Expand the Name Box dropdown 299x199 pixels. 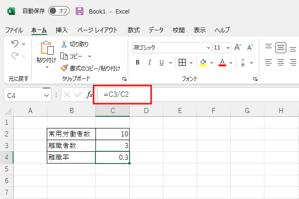(46, 95)
